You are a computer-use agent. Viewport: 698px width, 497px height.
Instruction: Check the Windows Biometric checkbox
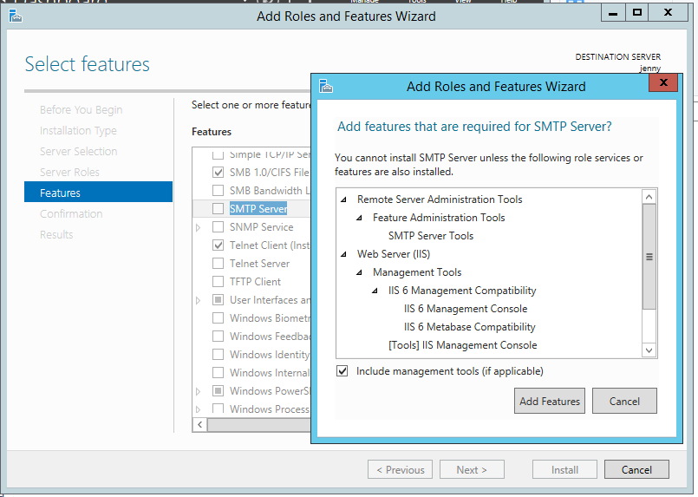coord(218,318)
